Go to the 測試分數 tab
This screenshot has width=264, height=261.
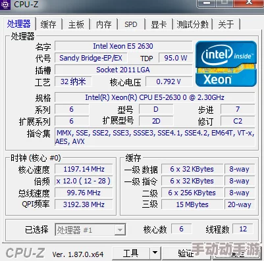192,24
